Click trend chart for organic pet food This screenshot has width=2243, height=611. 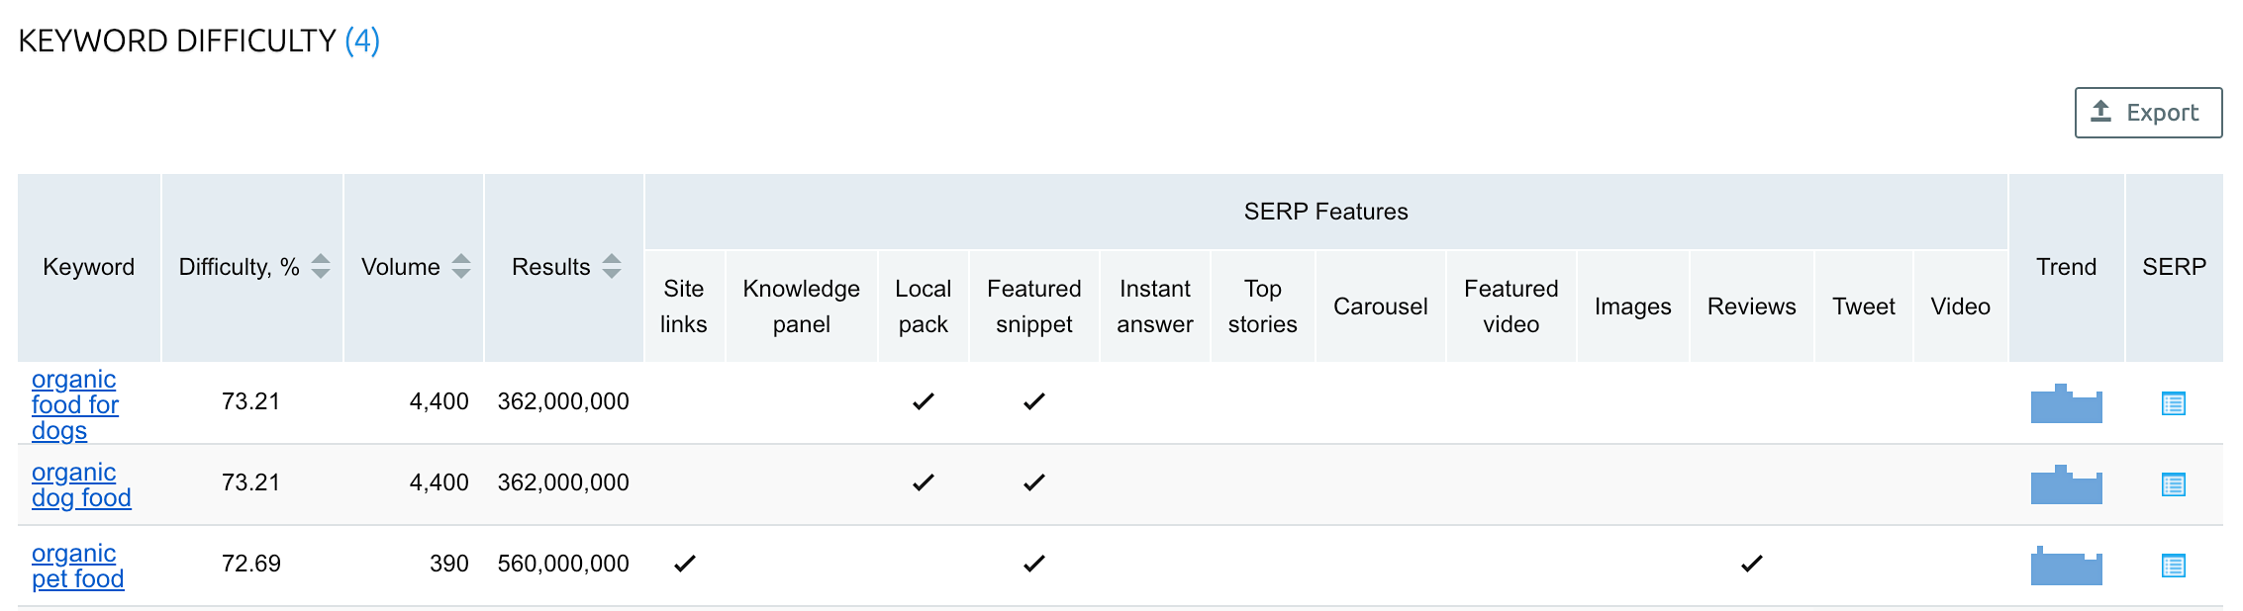2066,567
